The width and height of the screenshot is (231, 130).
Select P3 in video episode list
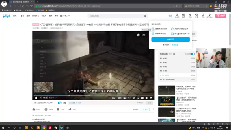177,67
